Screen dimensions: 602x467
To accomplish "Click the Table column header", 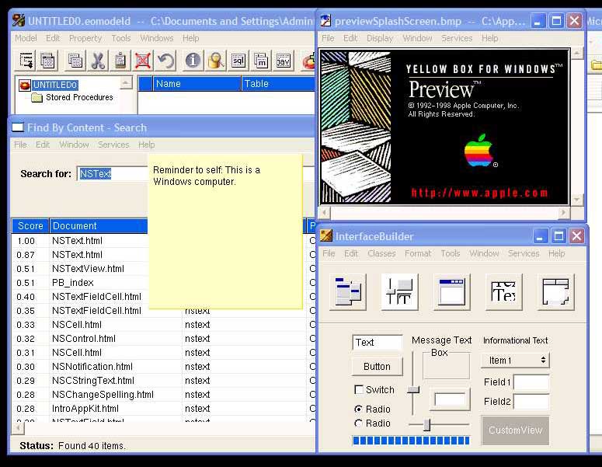I will (x=278, y=84).
